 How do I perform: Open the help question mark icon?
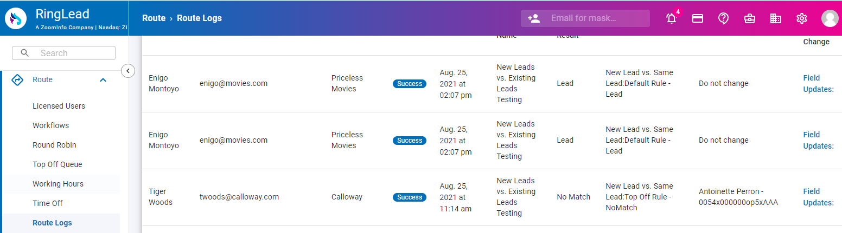pyautogui.click(x=723, y=18)
